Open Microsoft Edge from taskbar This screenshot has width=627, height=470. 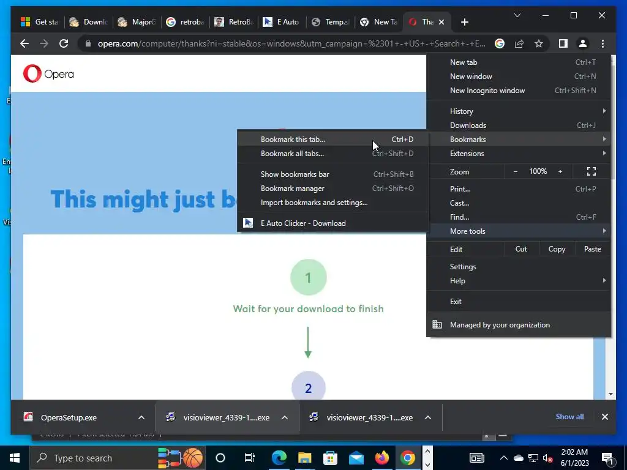[x=279, y=458]
